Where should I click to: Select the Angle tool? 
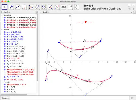click(50, 7)
